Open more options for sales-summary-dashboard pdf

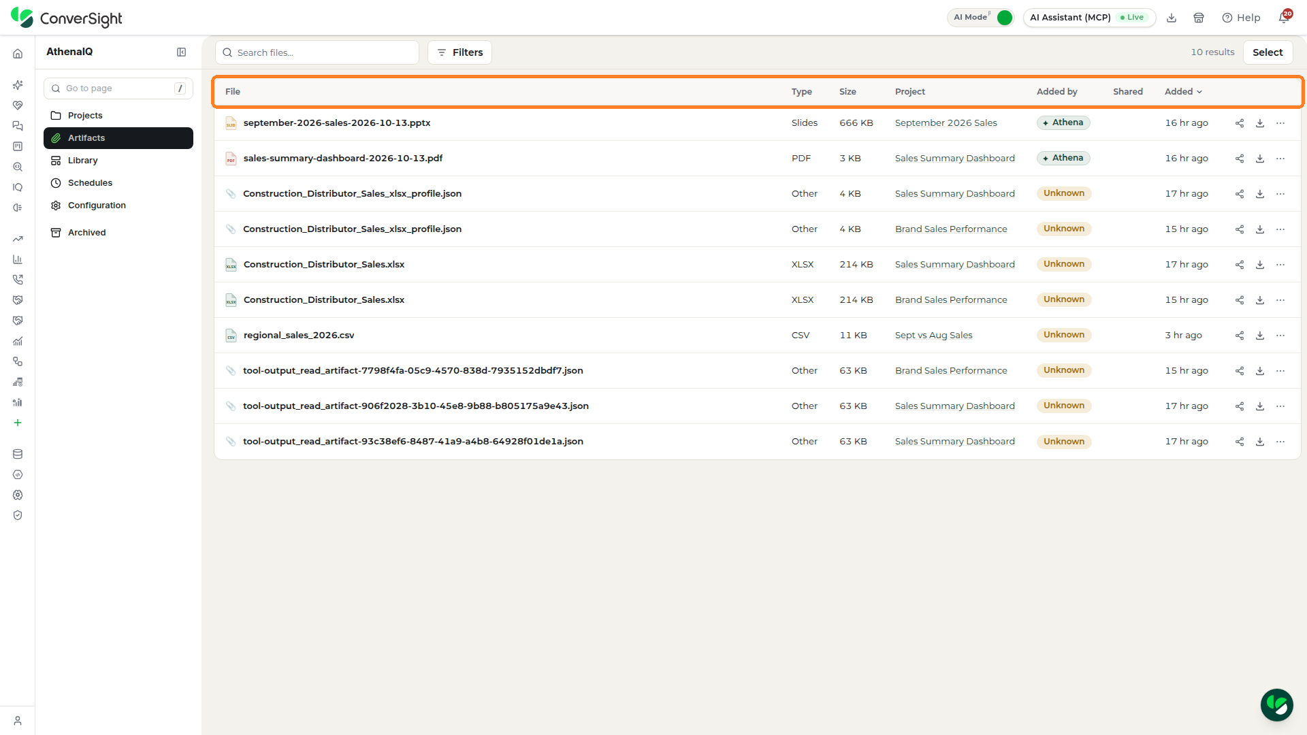click(x=1280, y=159)
